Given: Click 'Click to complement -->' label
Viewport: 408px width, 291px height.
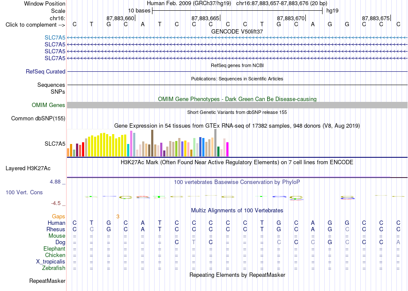Looking at the screenshot, I should pyautogui.click(x=35, y=25).
